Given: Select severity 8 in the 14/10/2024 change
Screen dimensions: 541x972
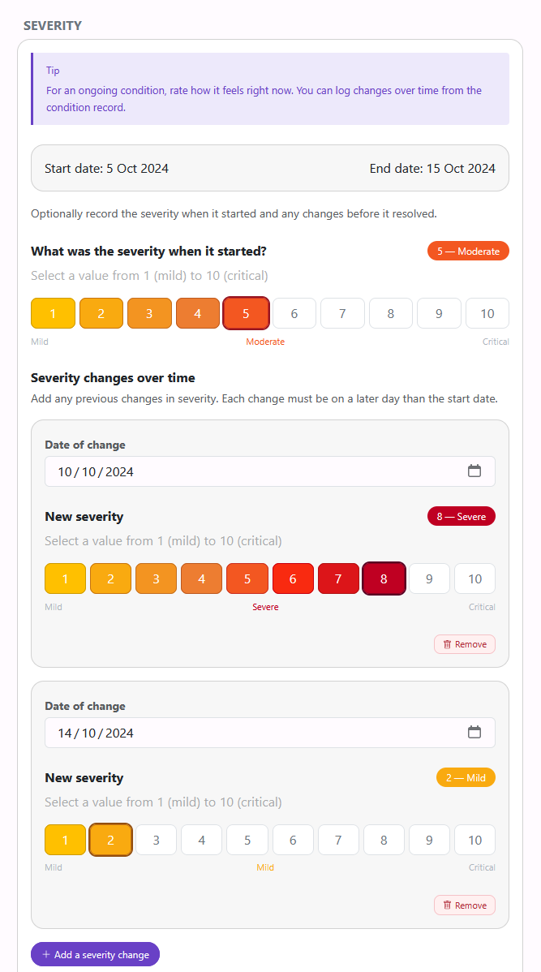Looking at the screenshot, I should 384,840.
